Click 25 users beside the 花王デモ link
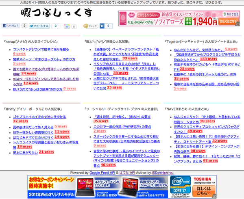 click(187, 69)
